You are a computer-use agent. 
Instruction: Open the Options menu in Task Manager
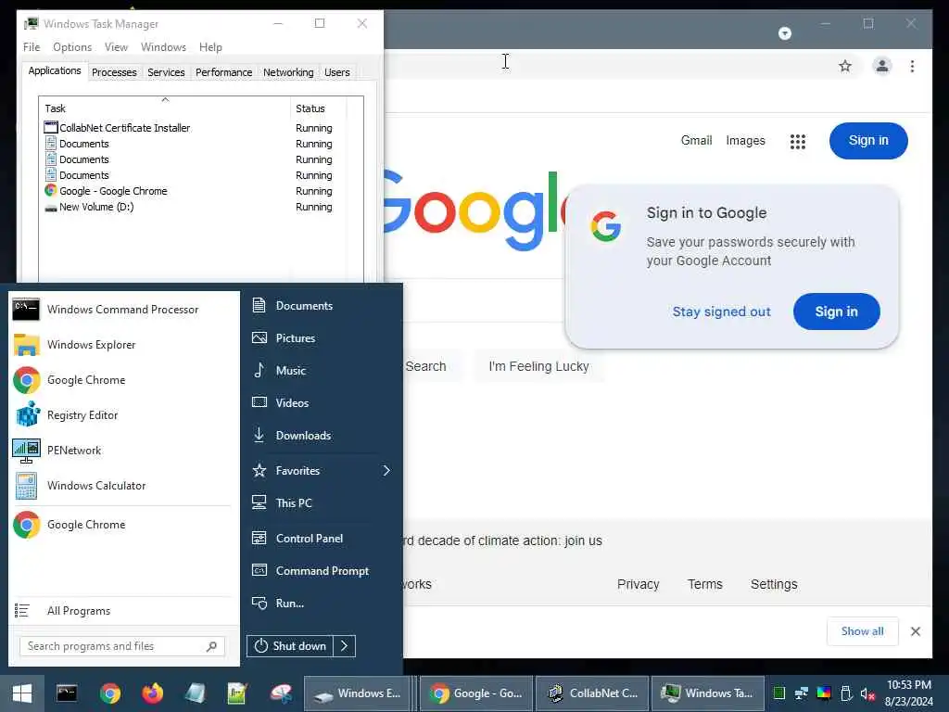point(72,47)
